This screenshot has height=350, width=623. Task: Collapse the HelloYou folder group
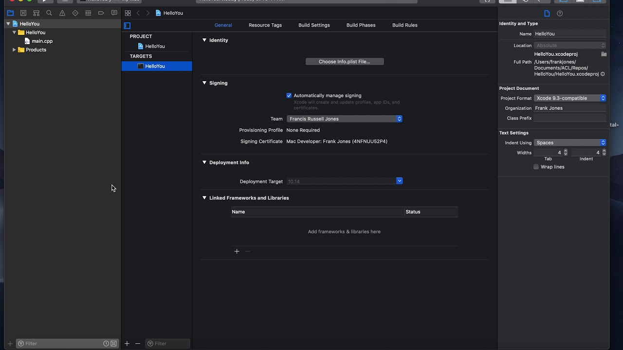[x=15, y=33]
